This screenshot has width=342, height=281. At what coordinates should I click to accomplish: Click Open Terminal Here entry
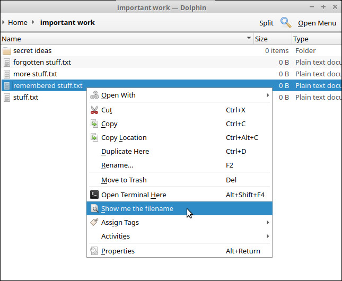coord(179,195)
